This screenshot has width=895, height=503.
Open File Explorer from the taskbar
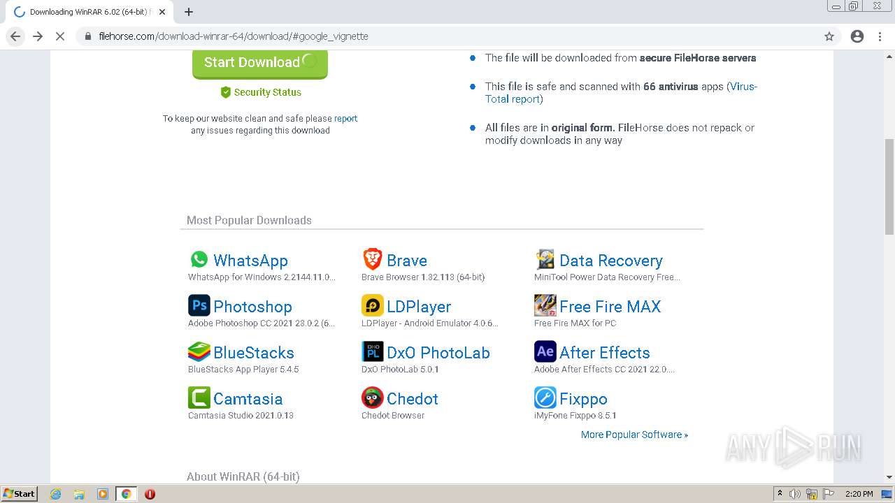(x=79, y=494)
